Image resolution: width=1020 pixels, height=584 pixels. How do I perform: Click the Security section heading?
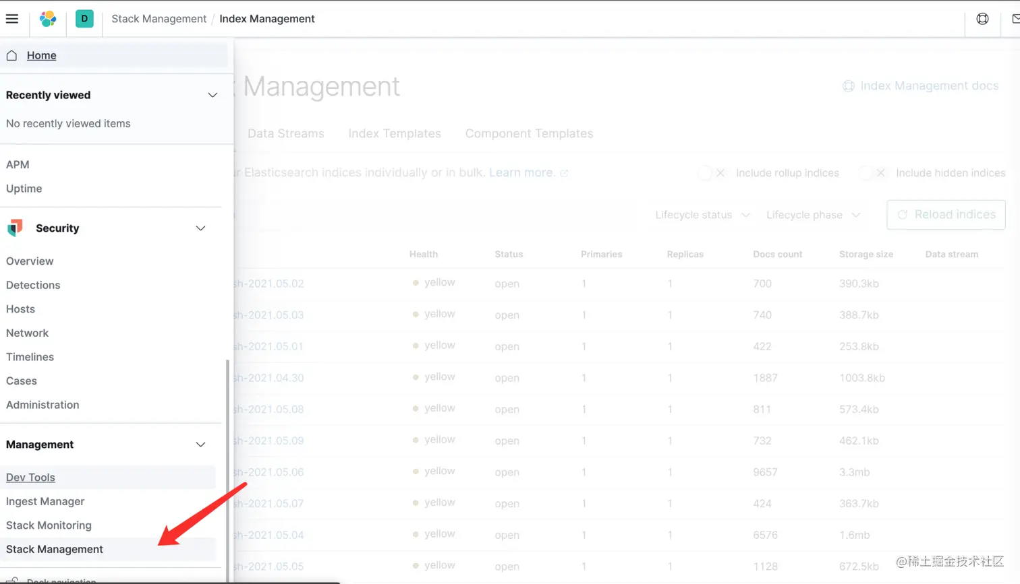(x=57, y=228)
